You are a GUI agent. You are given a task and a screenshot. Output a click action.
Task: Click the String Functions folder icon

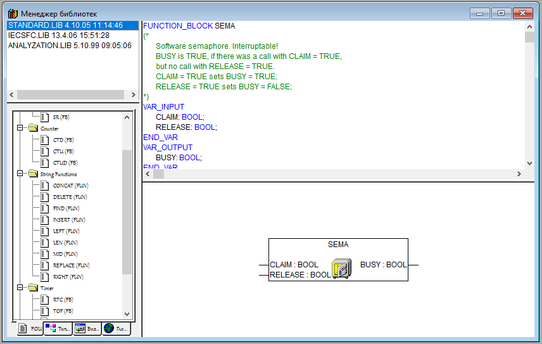coord(32,174)
